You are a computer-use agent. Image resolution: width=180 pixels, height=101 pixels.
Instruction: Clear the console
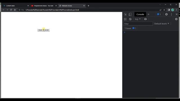[130, 19]
